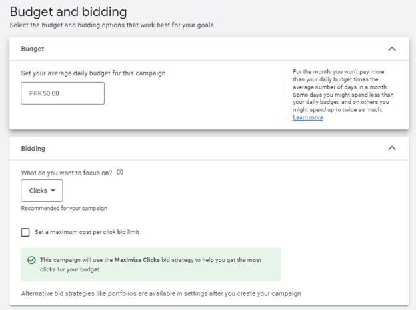Click the help icon beside focus question

(120, 172)
